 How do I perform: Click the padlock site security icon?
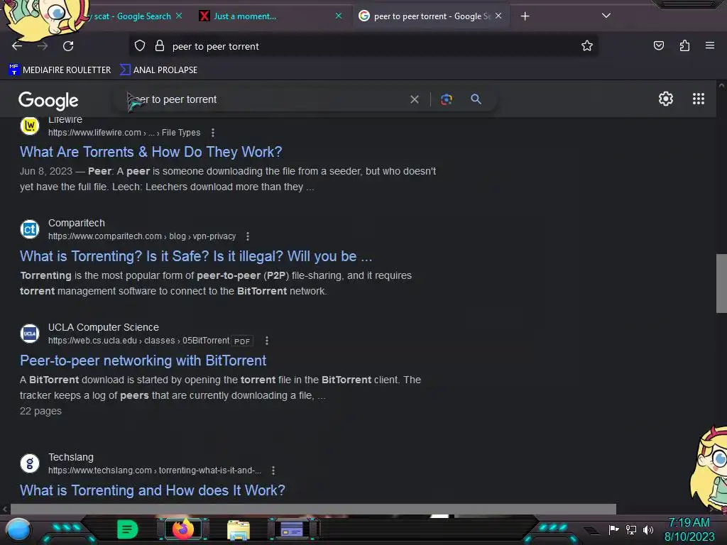point(160,46)
